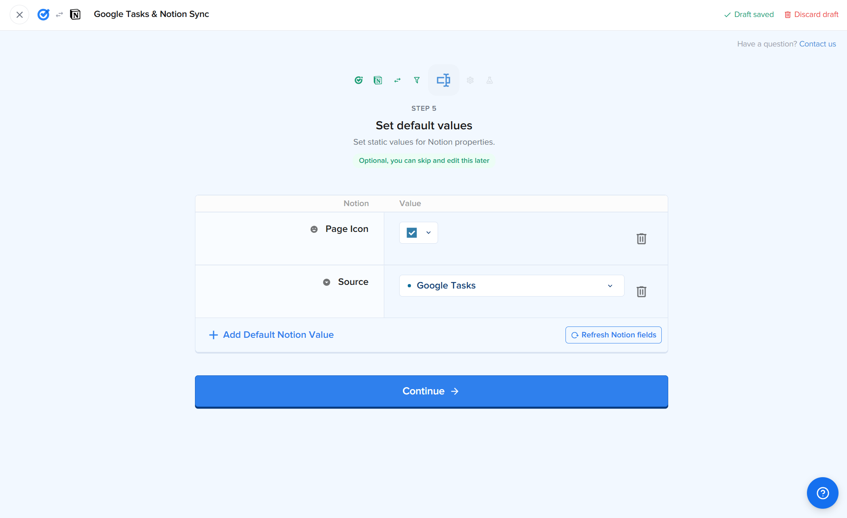847x518 pixels.
Task: Click Discard draft
Action: tap(811, 15)
